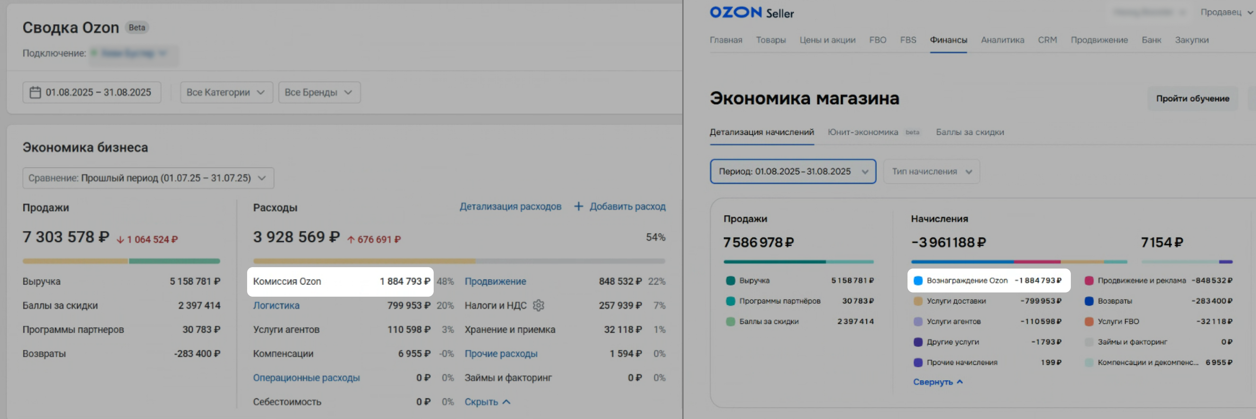Expand the Сравнение period dropdown
This screenshot has width=1256, height=419.
click(x=148, y=178)
